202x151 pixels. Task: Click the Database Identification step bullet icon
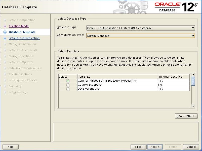(x=5, y=38)
